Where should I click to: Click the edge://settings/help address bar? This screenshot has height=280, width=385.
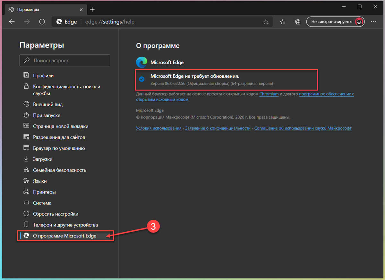pos(162,22)
